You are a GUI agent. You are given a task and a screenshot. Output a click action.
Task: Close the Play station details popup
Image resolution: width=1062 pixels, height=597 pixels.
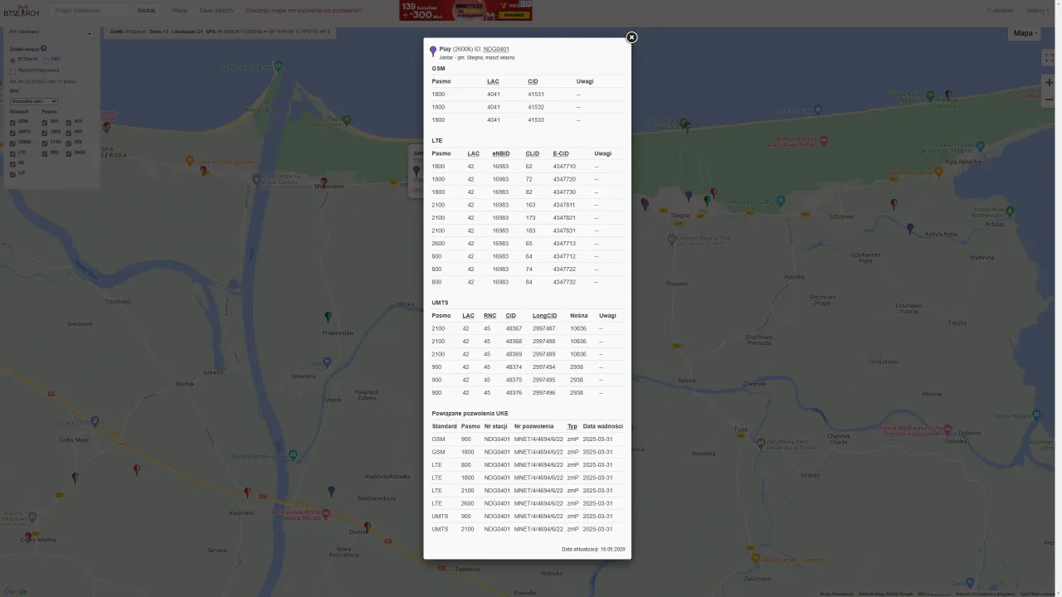(x=631, y=37)
